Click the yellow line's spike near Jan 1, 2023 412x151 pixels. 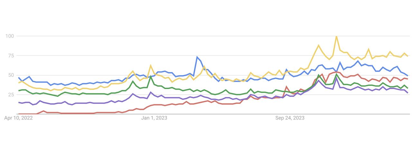pyautogui.click(x=151, y=66)
